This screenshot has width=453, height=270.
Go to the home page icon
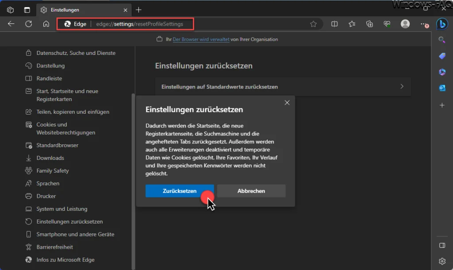point(46,24)
